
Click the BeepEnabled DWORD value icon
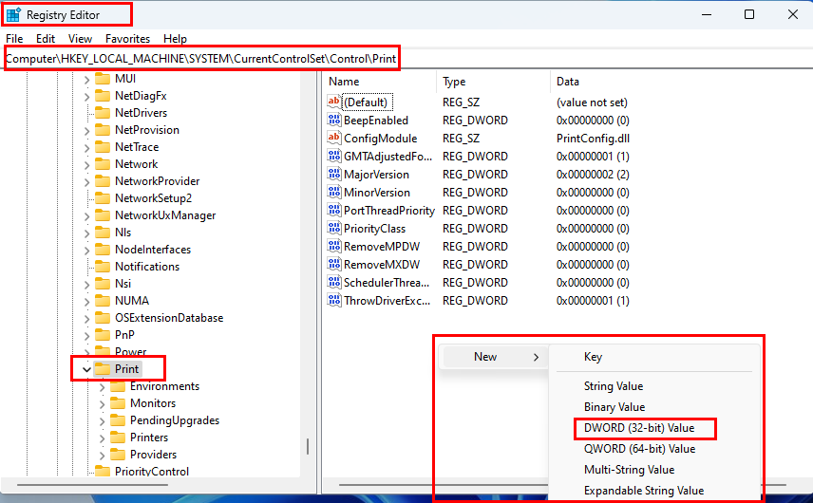tap(334, 121)
